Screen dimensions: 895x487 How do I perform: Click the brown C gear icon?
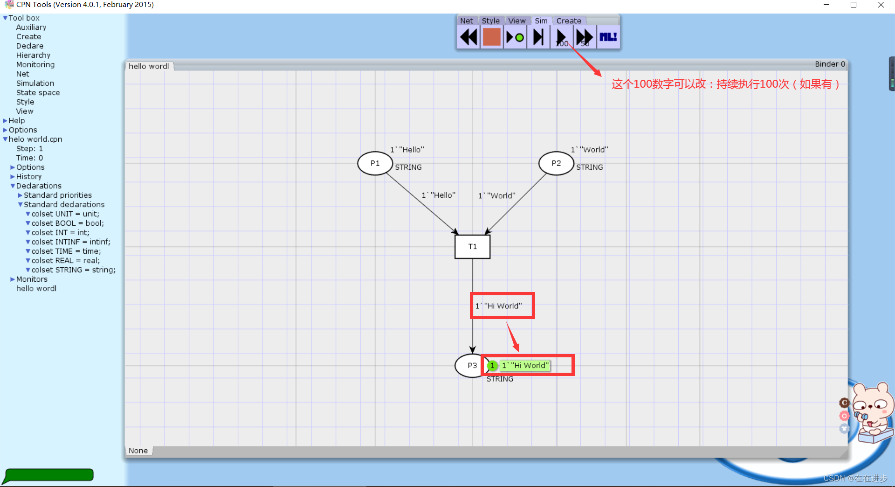pos(844,403)
